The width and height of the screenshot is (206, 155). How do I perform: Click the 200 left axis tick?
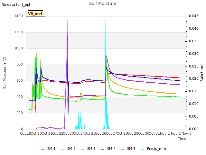20,113
